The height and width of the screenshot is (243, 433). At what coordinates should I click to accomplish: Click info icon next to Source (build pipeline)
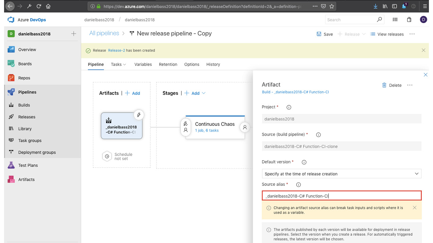(x=318, y=135)
